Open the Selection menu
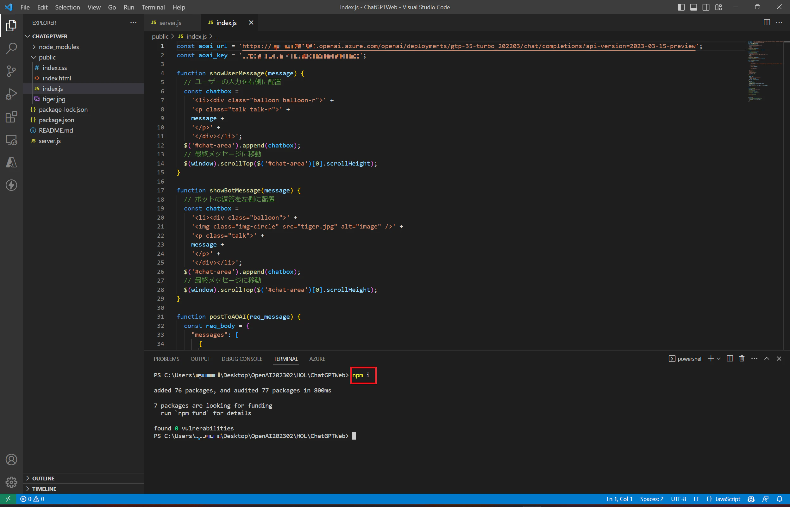 [x=67, y=7]
